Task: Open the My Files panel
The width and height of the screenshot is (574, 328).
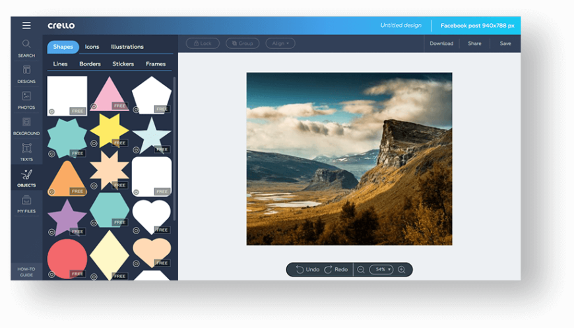Action: (x=26, y=204)
